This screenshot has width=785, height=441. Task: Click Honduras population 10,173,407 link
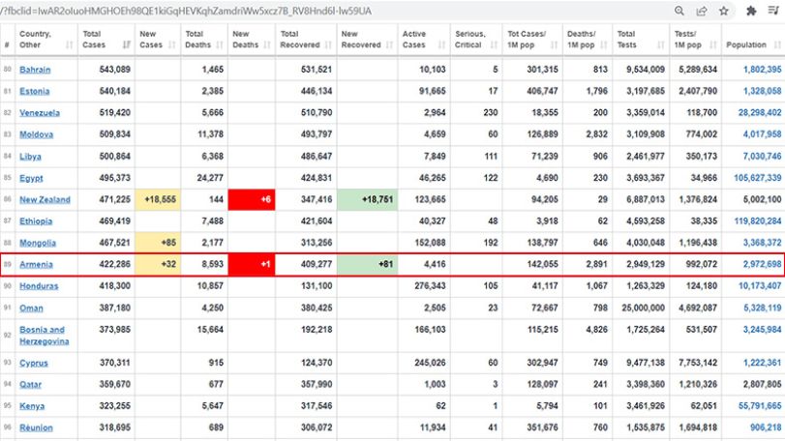click(x=760, y=286)
